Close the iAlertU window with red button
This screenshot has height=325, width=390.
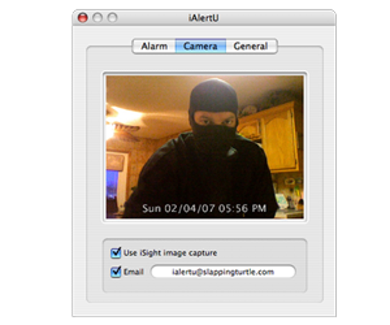pos(83,18)
